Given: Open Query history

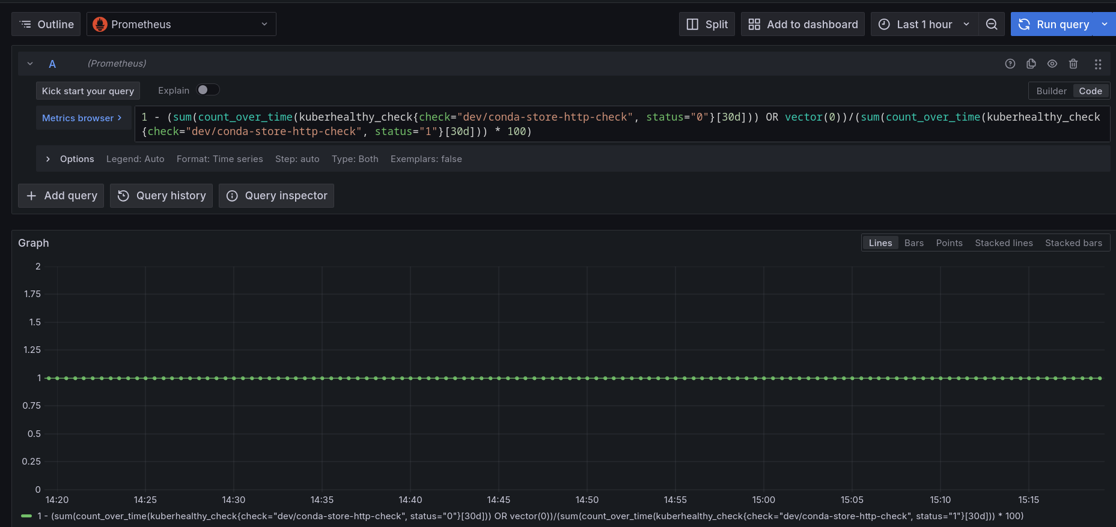Looking at the screenshot, I should (x=161, y=196).
